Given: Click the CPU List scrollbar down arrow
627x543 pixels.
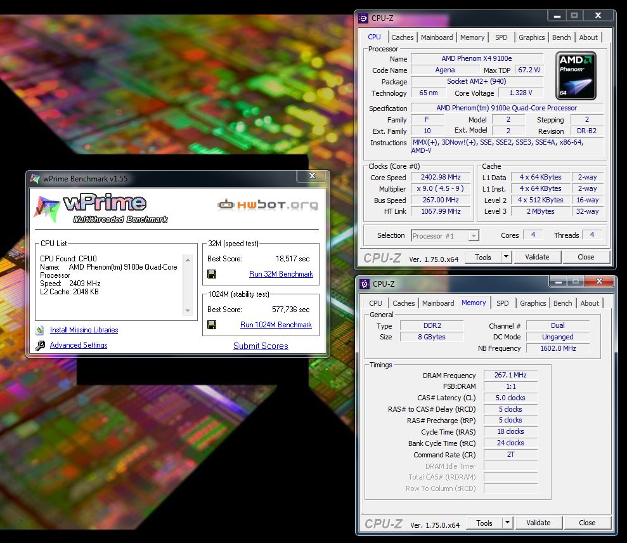Looking at the screenshot, I should coord(188,311).
